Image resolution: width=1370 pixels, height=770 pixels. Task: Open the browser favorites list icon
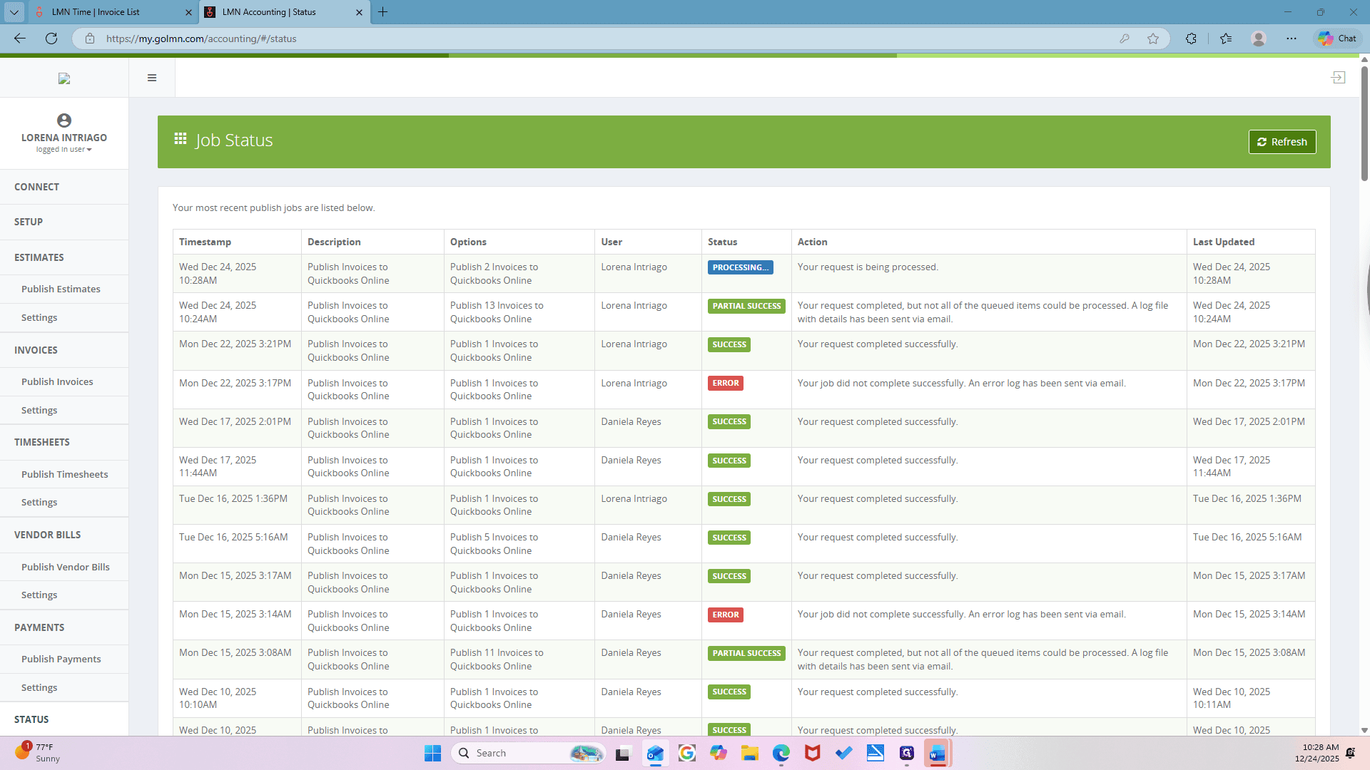1226,38
